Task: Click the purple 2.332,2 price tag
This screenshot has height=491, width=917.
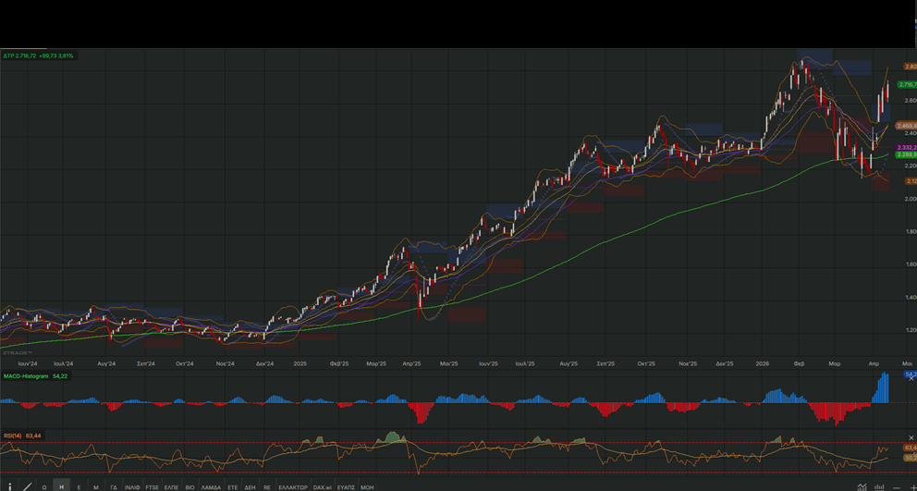Action: click(907, 147)
